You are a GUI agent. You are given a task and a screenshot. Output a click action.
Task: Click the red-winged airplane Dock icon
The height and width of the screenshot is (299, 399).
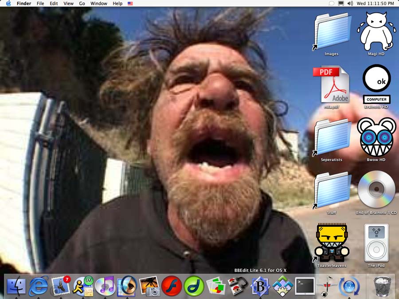pyautogui.click(x=327, y=287)
